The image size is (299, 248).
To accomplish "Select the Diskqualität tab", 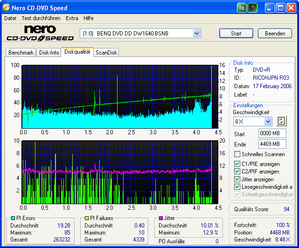I will click(77, 52).
